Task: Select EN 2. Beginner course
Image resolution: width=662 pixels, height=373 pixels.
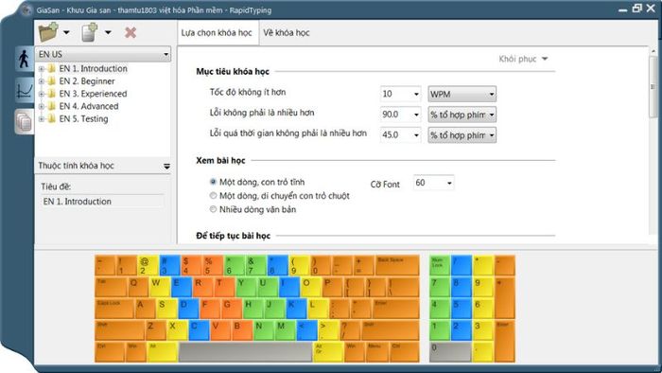Action: (x=87, y=81)
